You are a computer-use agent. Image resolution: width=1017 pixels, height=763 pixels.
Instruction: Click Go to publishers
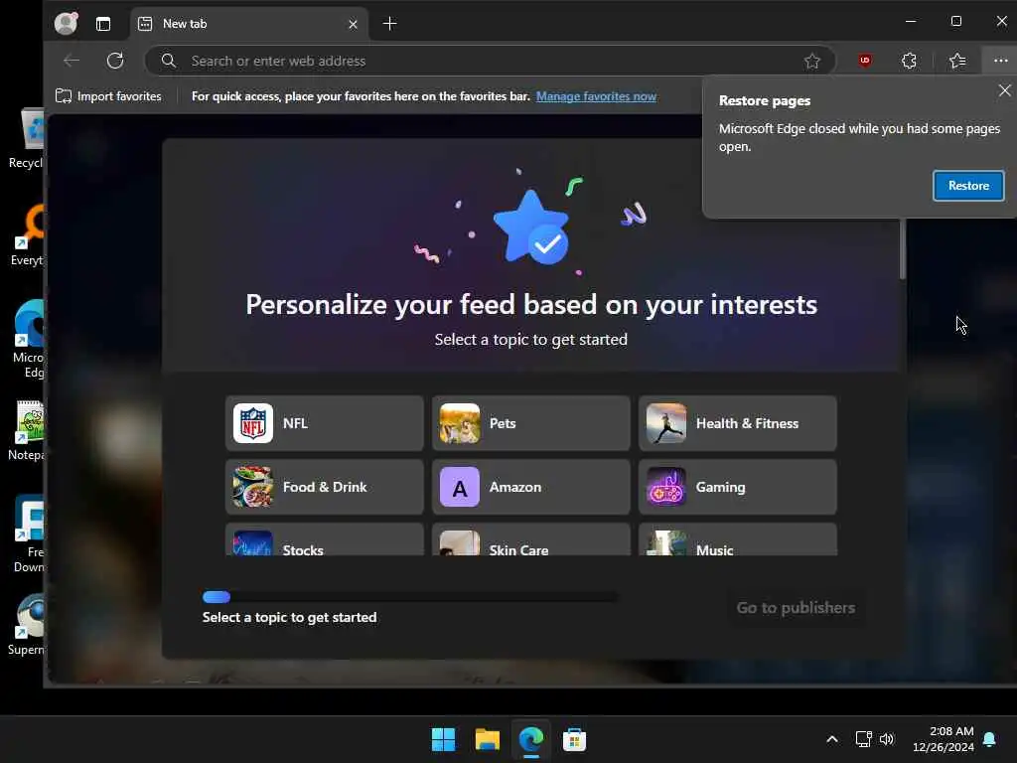tap(796, 608)
